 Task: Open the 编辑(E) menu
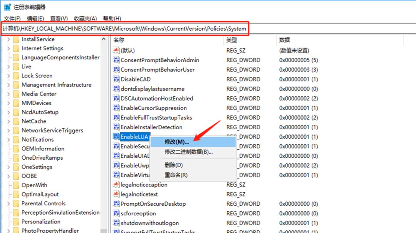[x=35, y=18]
